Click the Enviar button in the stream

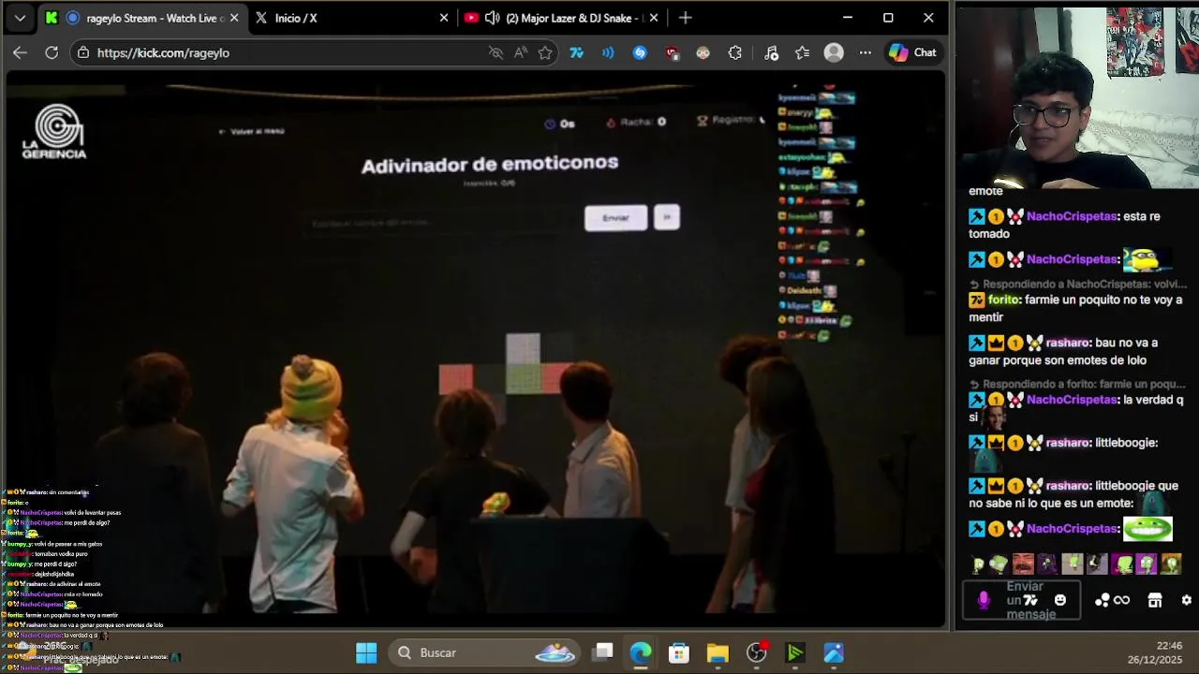pos(615,217)
